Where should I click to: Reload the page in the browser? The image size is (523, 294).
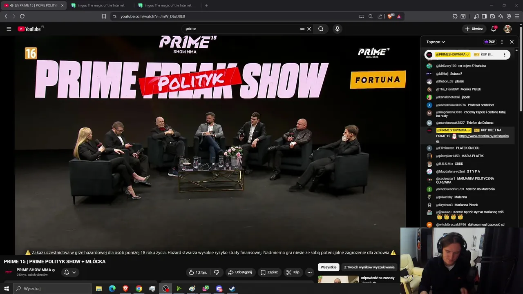(22, 16)
